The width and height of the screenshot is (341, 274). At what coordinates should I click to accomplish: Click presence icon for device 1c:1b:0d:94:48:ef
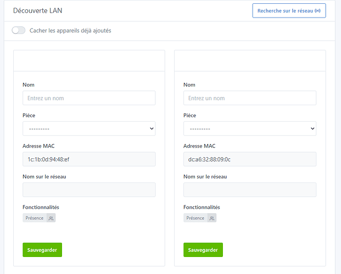pos(51,218)
